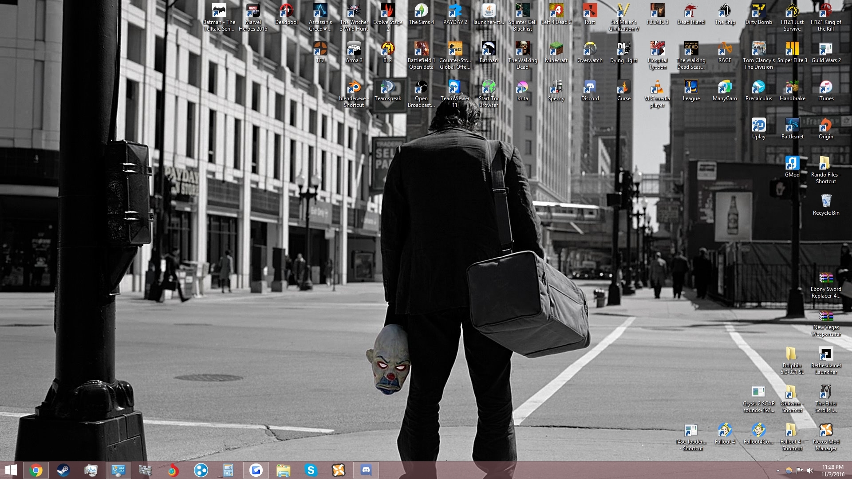
Task: Open the Teamspeak desktop shortcut
Action: 387,91
